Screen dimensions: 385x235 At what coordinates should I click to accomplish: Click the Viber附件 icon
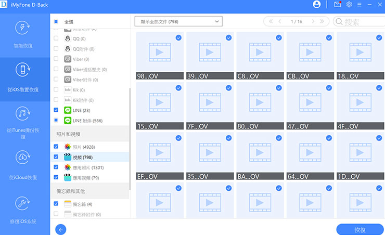click(68, 80)
